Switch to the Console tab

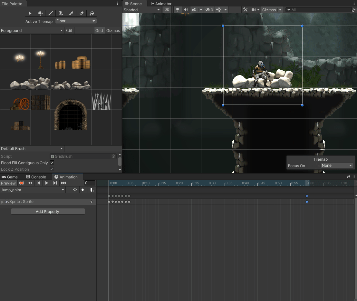(36, 177)
